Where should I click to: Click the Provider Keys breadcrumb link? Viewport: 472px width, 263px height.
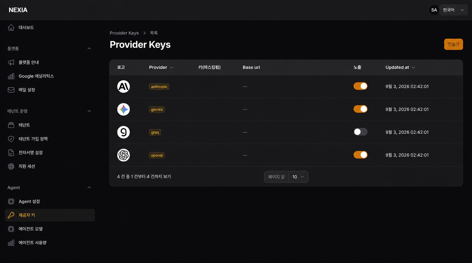[124, 33]
